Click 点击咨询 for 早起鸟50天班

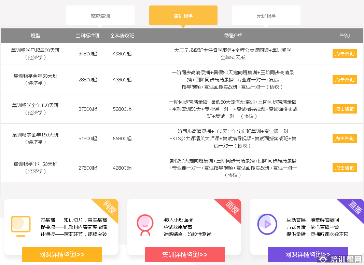pyautogui.click(x=345, y=54)
